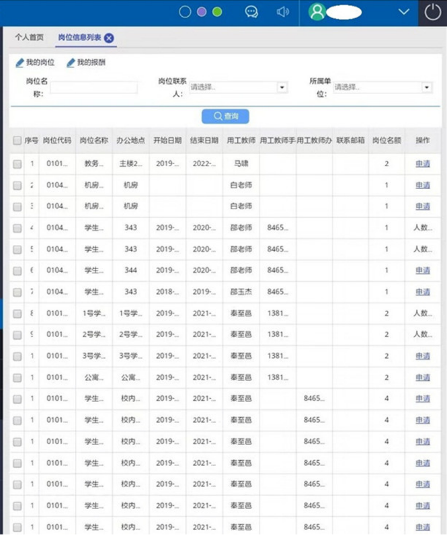Select the green theme circle
This screenshot has height=535, width=447.
tap(217, 12)
